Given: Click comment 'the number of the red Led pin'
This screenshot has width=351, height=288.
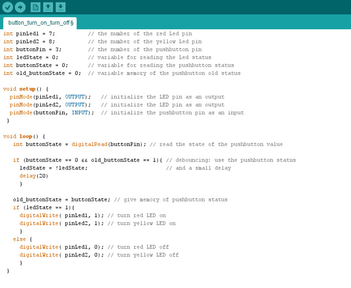Looking at the screenshot, I should point(145,34).
